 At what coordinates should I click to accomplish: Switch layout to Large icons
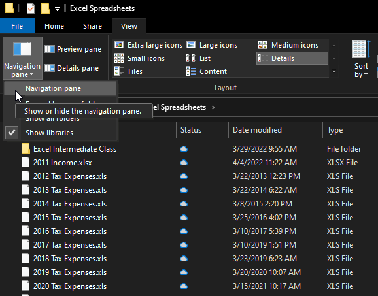(x=212, y=45)
